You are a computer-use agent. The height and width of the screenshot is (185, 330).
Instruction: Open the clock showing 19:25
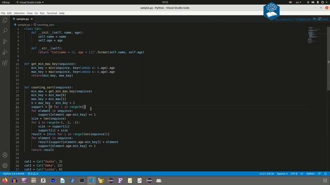[165, 2]
